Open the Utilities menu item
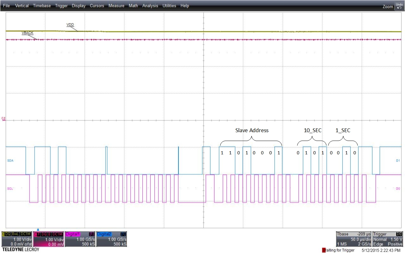405x253 pixels. pyautogui.click(x=169, y=5)
